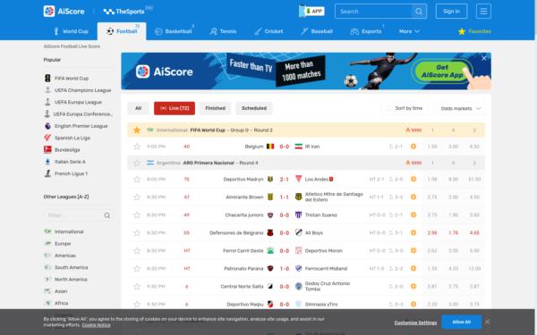Switch to the Basketball tab
The width and height of the screenshot is (537, 335).
(174, 31)
